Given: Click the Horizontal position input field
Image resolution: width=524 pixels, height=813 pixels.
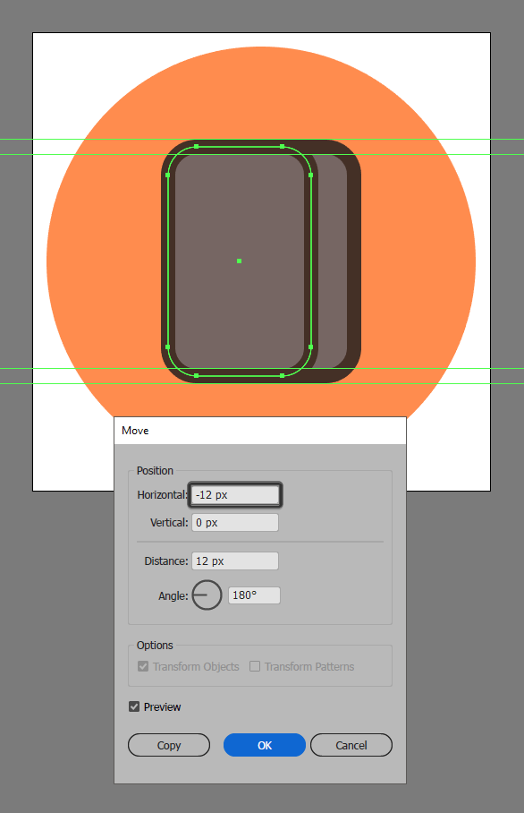Looking at the screenshot, I should (x=235, y=494).
